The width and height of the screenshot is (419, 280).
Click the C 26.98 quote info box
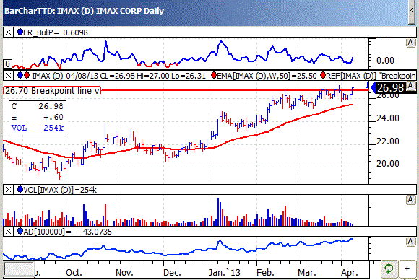point(38,117)
